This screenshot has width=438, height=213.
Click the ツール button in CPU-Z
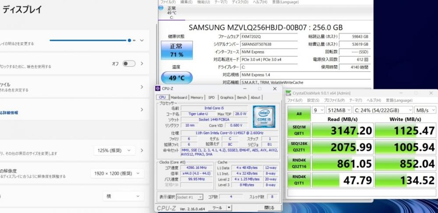(217, 207)
